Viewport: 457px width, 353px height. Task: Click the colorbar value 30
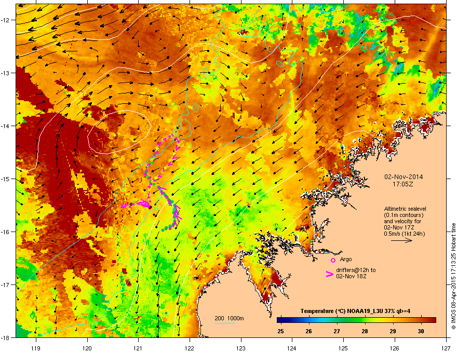point(421,331)
